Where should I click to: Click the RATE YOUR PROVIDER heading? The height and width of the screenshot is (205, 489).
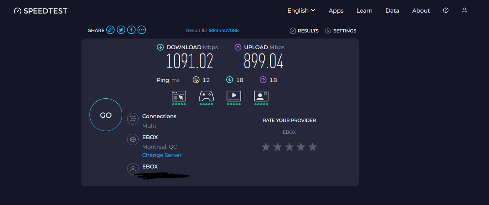(x=289, y=120)
